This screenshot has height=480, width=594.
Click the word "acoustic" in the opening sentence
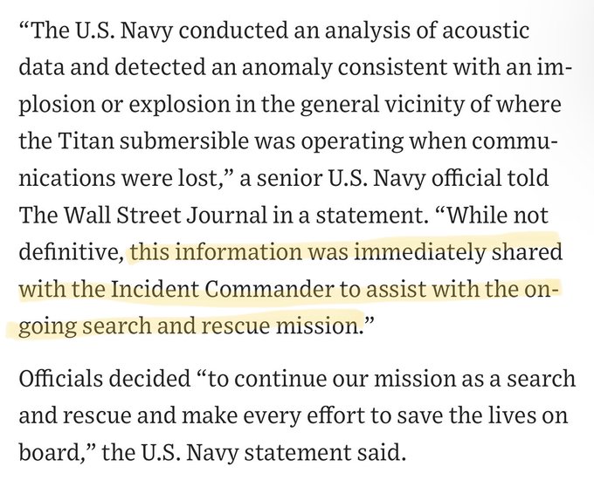coord(486,31)
